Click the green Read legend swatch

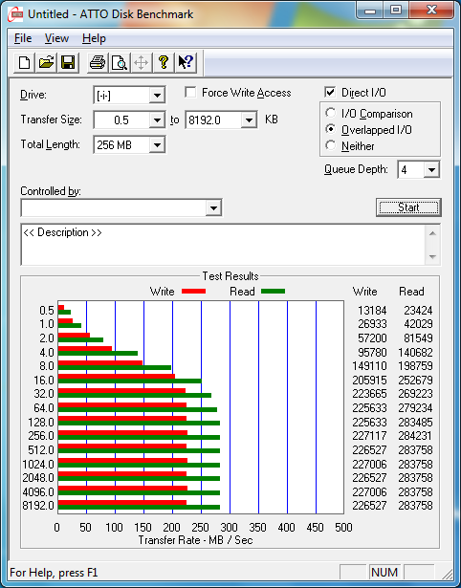[x=273, y=292]
